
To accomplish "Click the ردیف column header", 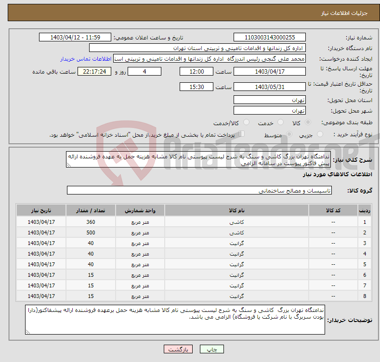I will [x=365, y=210].
